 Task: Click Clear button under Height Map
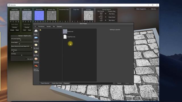pos(17,30)
